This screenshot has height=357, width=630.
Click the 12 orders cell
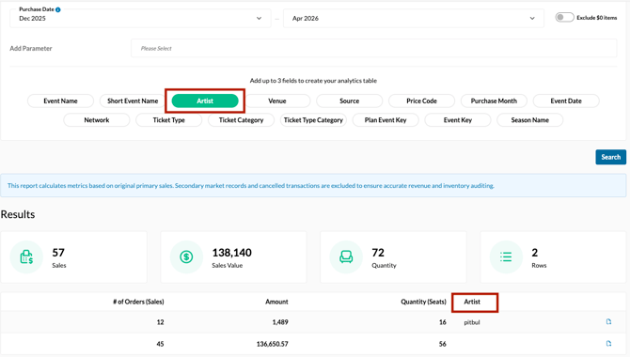click(x=160, y=322)
